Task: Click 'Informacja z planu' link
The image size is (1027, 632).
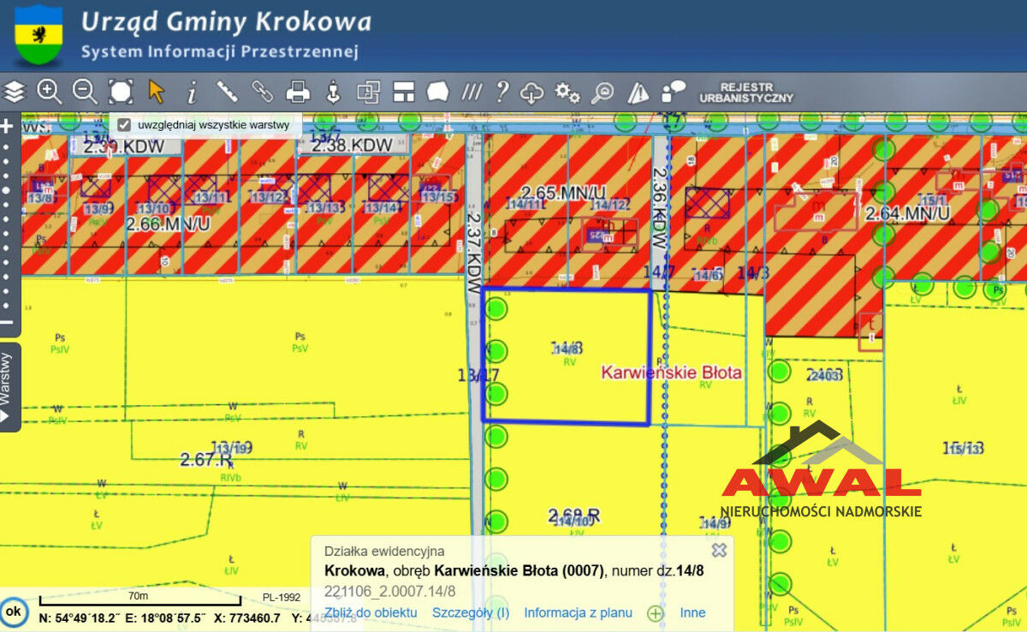Action: pos(578,613)
